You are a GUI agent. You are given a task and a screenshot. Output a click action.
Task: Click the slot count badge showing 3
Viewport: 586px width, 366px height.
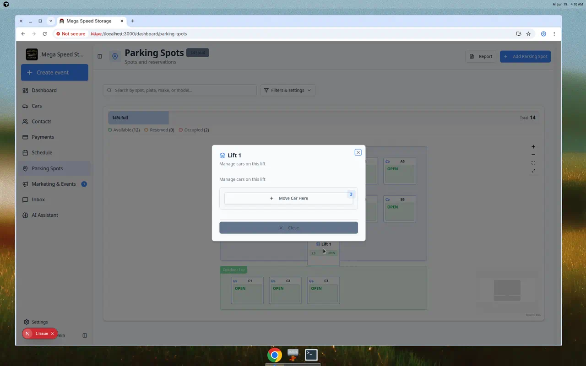tap(351, 194)
